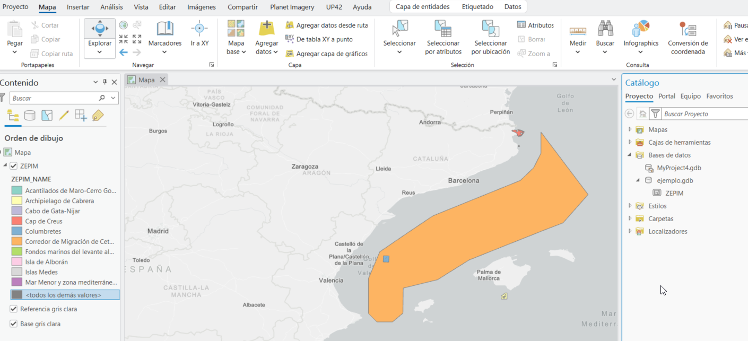Expand the Mapas node in Catálogo
Screen dimensions: 748x341
click(630, 129)
